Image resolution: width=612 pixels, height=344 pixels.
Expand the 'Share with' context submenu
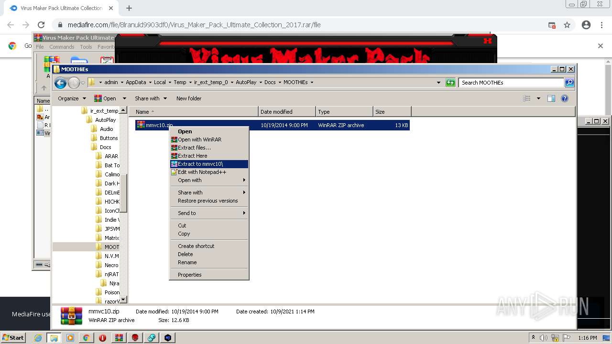point(209,193)
